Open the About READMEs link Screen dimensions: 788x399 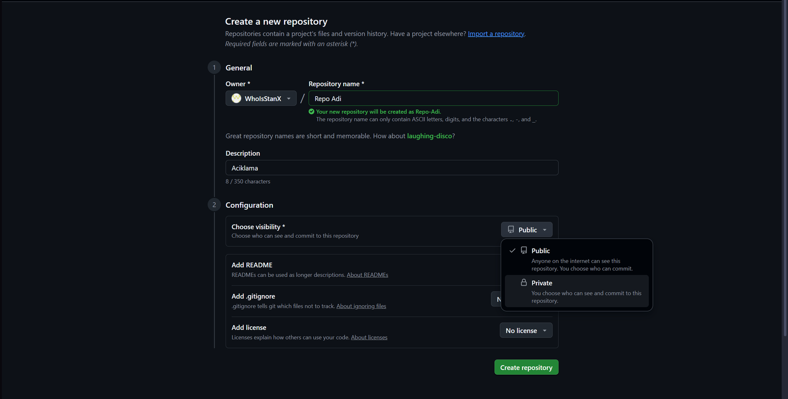(367, 275)
